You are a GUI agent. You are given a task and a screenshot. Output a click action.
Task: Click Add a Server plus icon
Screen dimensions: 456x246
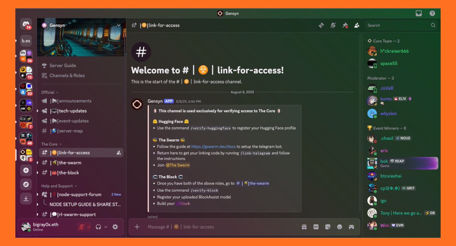(x=26, y=170)
